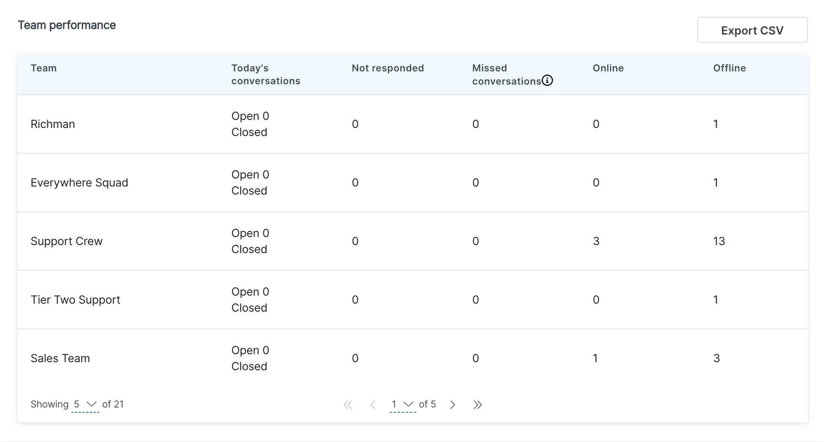The width and height of the screenshot is (824, 442).
Task: Open the page number dropdown showing 1
Action: click(x=403, y=404)
